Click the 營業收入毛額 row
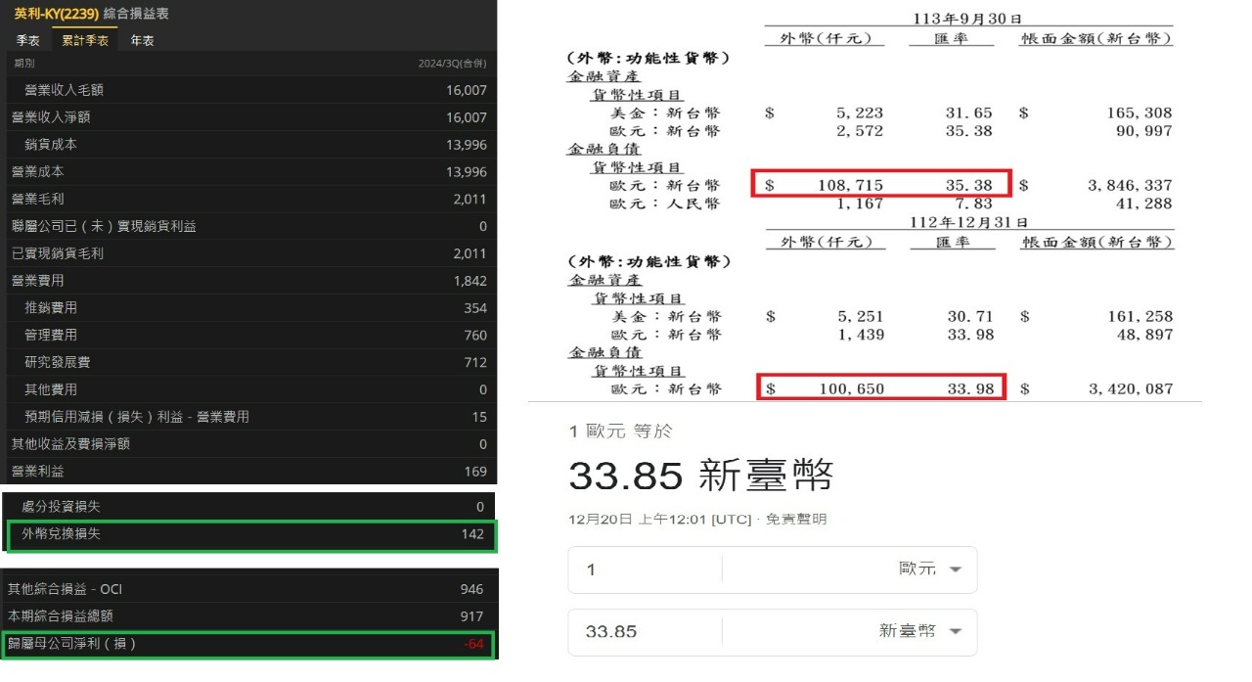The width and height of the screenshot is (1252, 682). click(x=248, y=88)
